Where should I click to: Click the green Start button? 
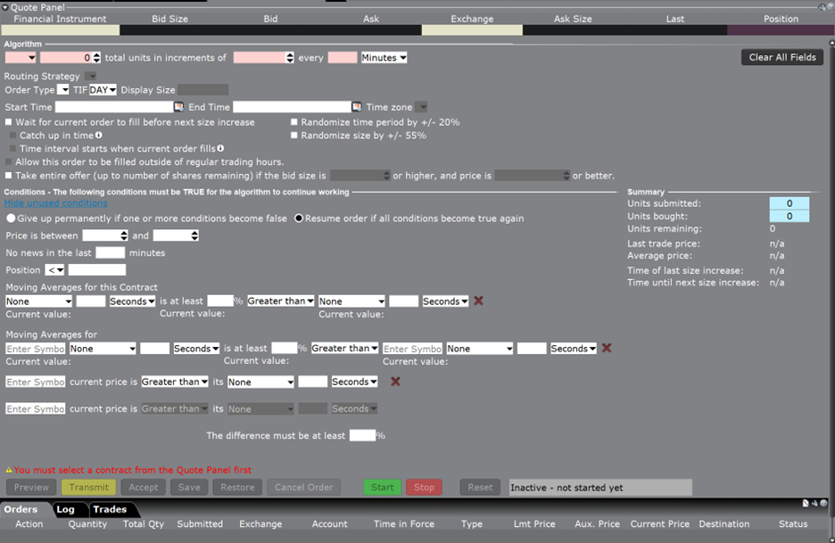383,487
